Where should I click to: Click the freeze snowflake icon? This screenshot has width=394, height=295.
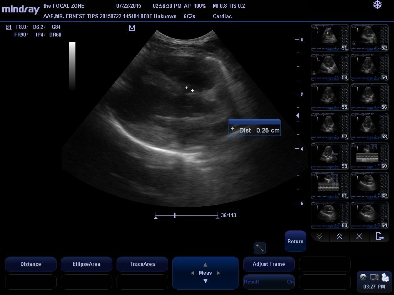pyautogui.click(x=377, y=5)
